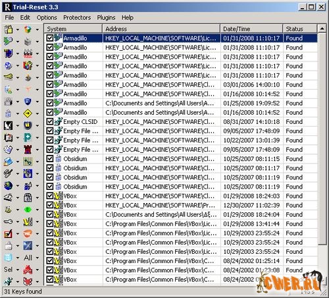Screen dimensions: 329x298
Task: Click the green circle protector icon
Action: pos(28,210)
